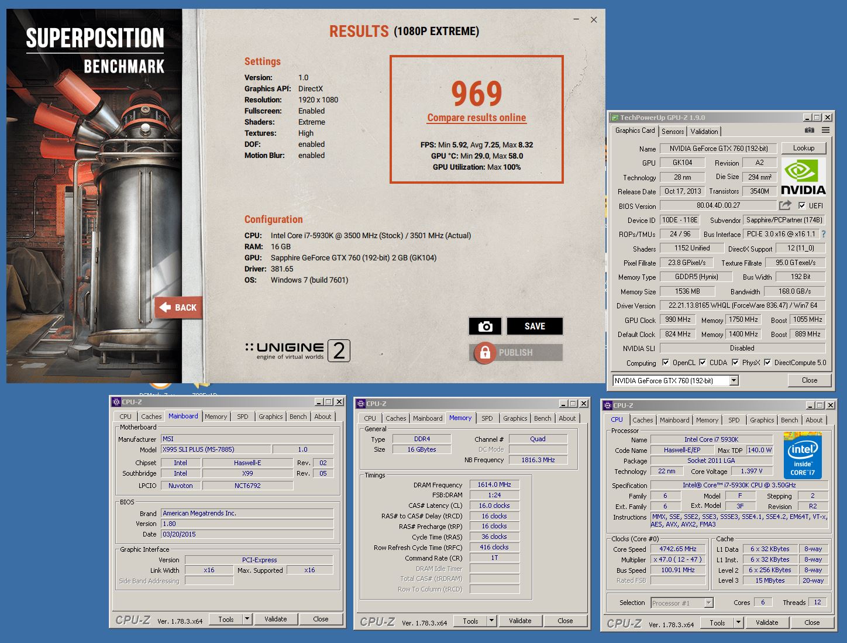Viewport: 847px width, 643px height.
Task: Switch to Validation tab in GPU-Z
Action: tap(704, 132)
